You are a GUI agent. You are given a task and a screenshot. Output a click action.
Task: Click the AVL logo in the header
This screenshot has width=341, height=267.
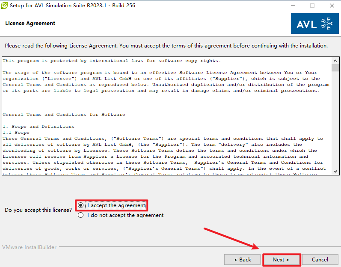point(314,24)
